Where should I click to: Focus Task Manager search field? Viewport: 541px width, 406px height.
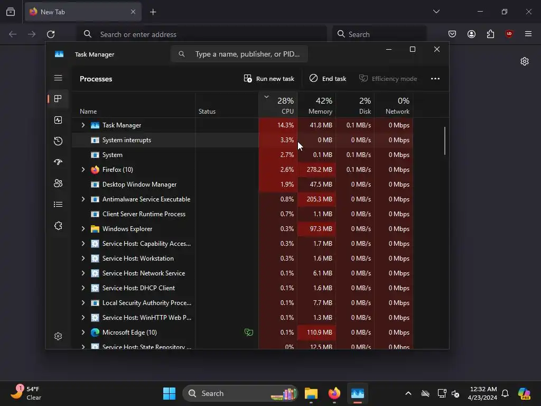pyautogui.click(x=239, y=54)
